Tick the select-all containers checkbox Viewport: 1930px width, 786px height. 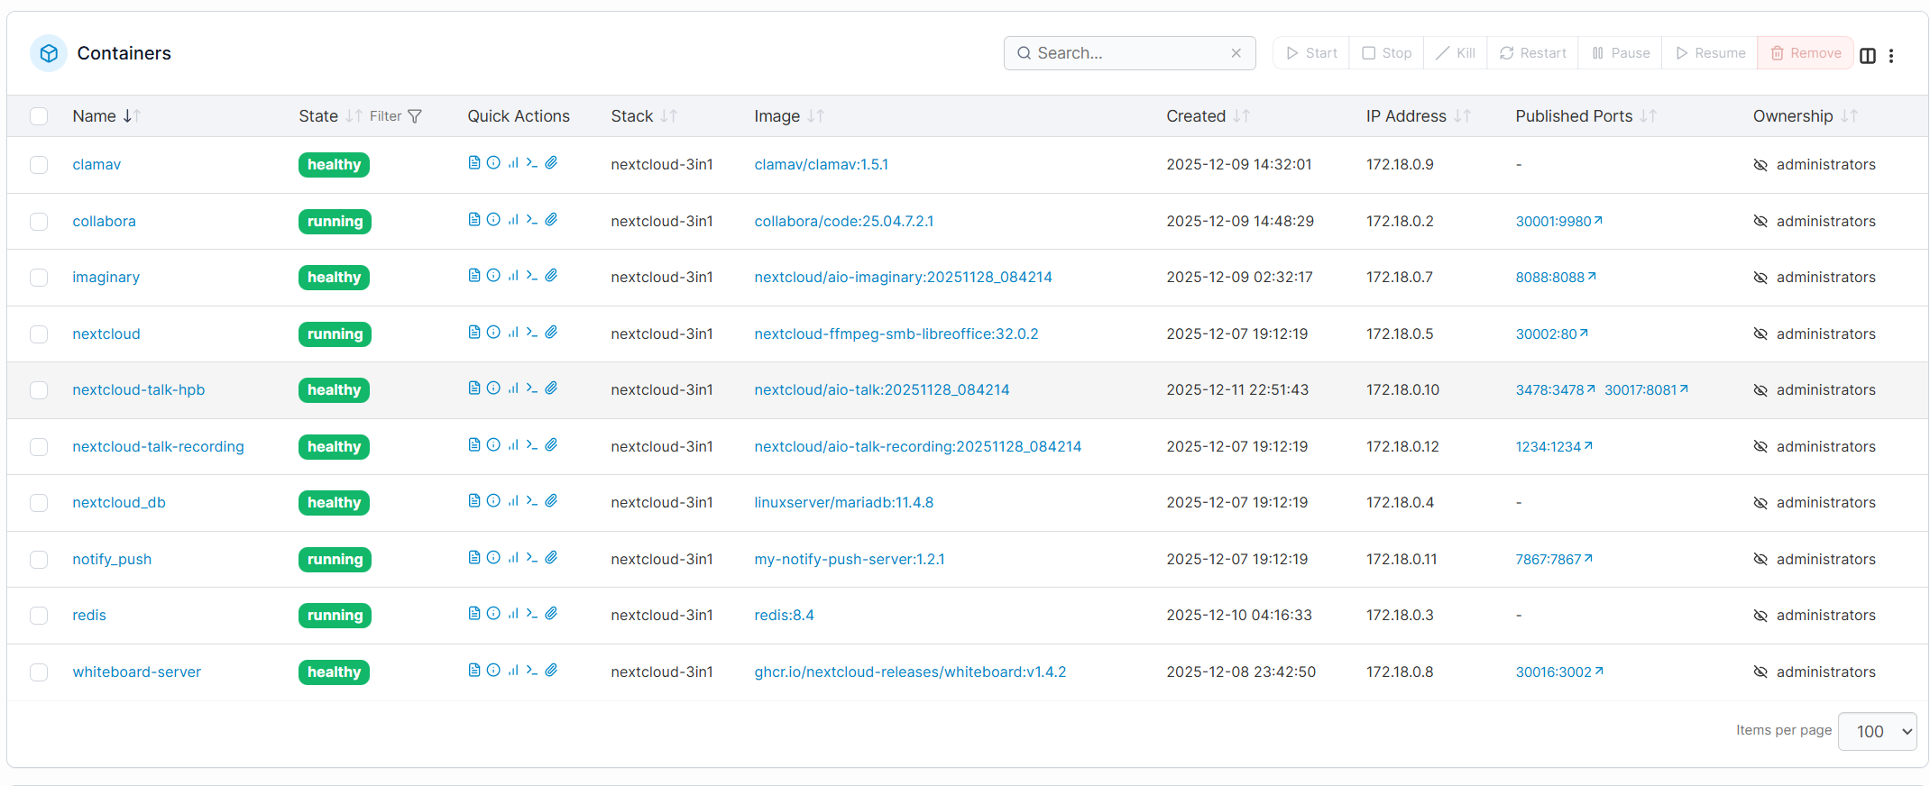point(39,116)
